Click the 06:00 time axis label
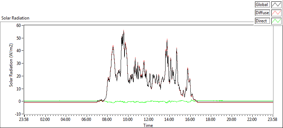The image size is (283, 128). pos(87,119)
